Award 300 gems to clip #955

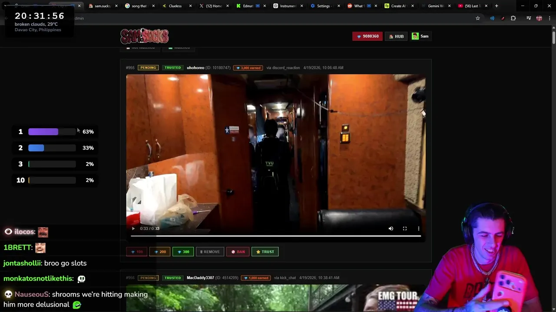[183, 252]
